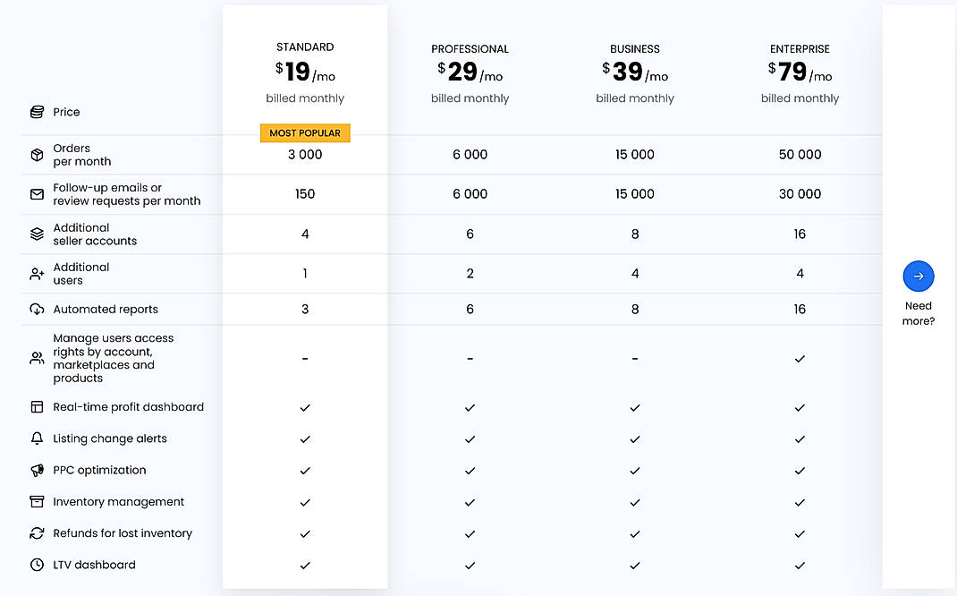Click the $39/mo price in Business column

point(635,72)
